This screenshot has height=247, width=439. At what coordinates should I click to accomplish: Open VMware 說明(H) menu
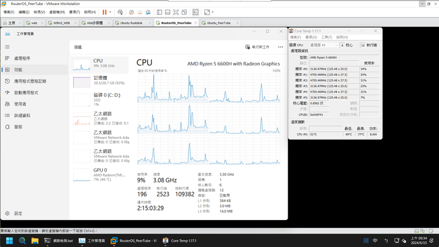(90, 12)
